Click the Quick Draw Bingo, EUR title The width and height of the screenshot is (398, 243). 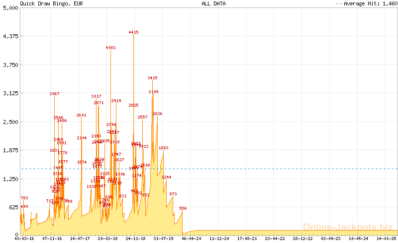[x=48, y=3]
